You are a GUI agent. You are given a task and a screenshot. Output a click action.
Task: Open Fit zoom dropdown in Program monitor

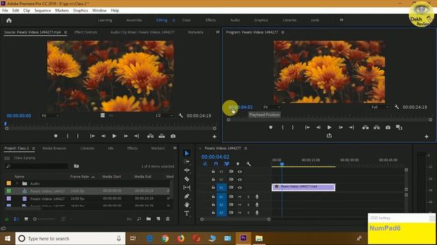pos(272,107)
